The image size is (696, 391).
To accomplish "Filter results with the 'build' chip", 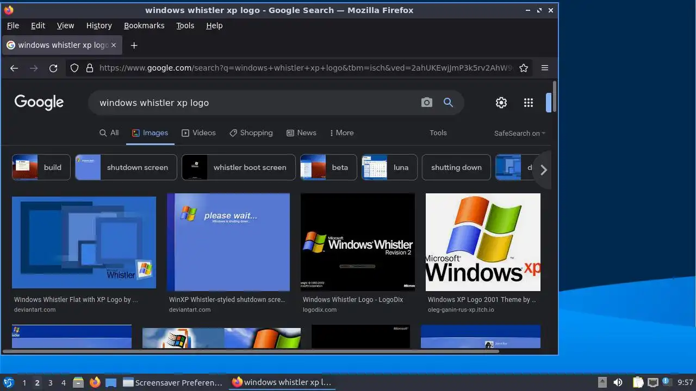I will pos(41,167).
